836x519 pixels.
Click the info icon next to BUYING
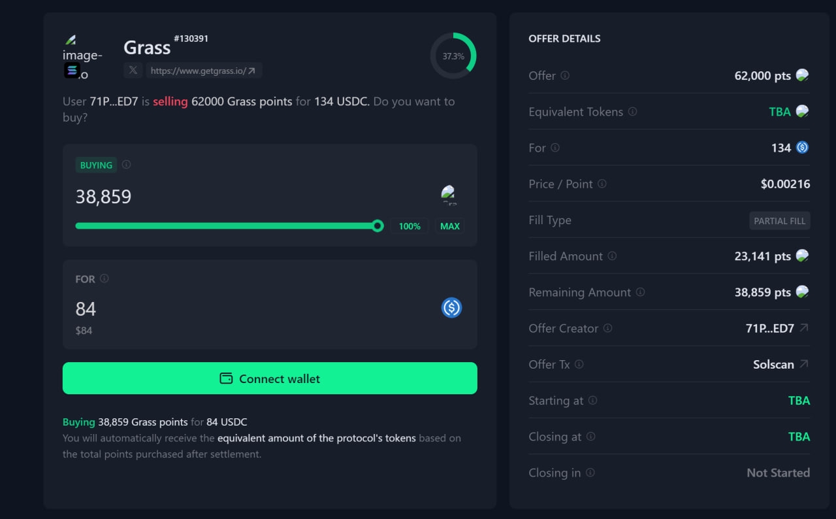126,165
